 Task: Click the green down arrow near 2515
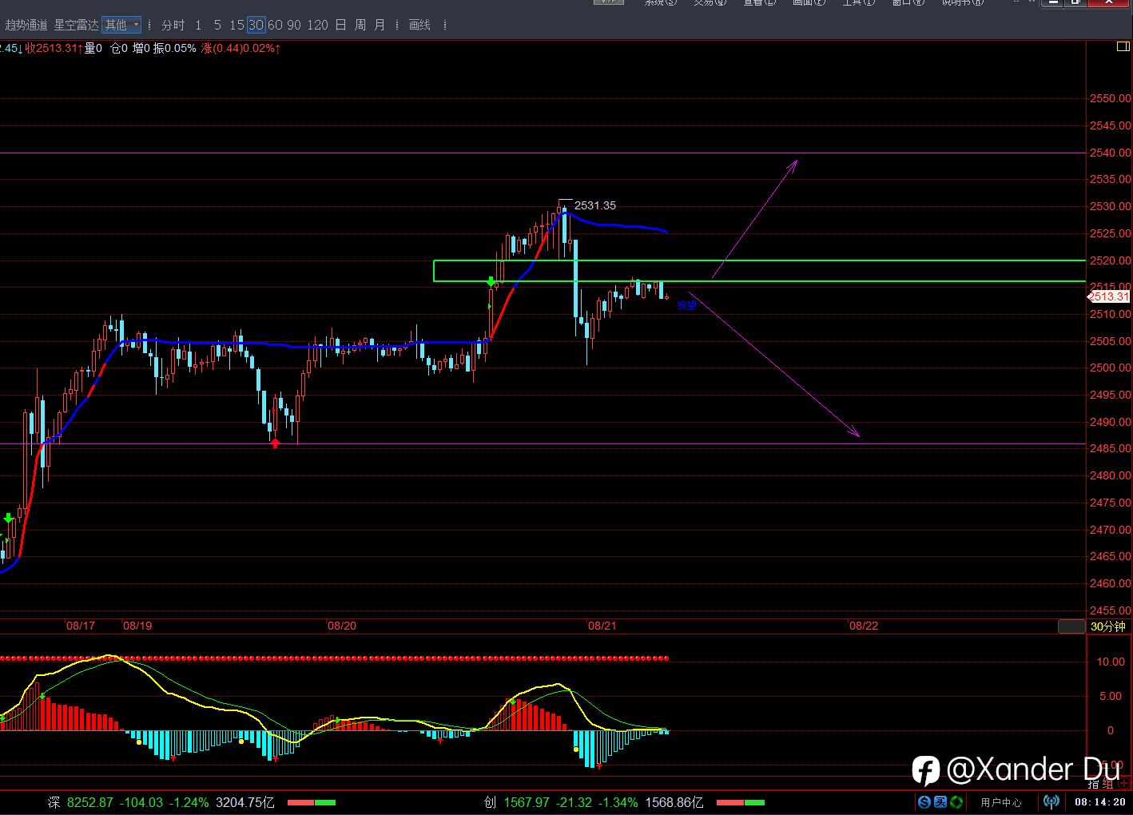(x=491, y=281)
